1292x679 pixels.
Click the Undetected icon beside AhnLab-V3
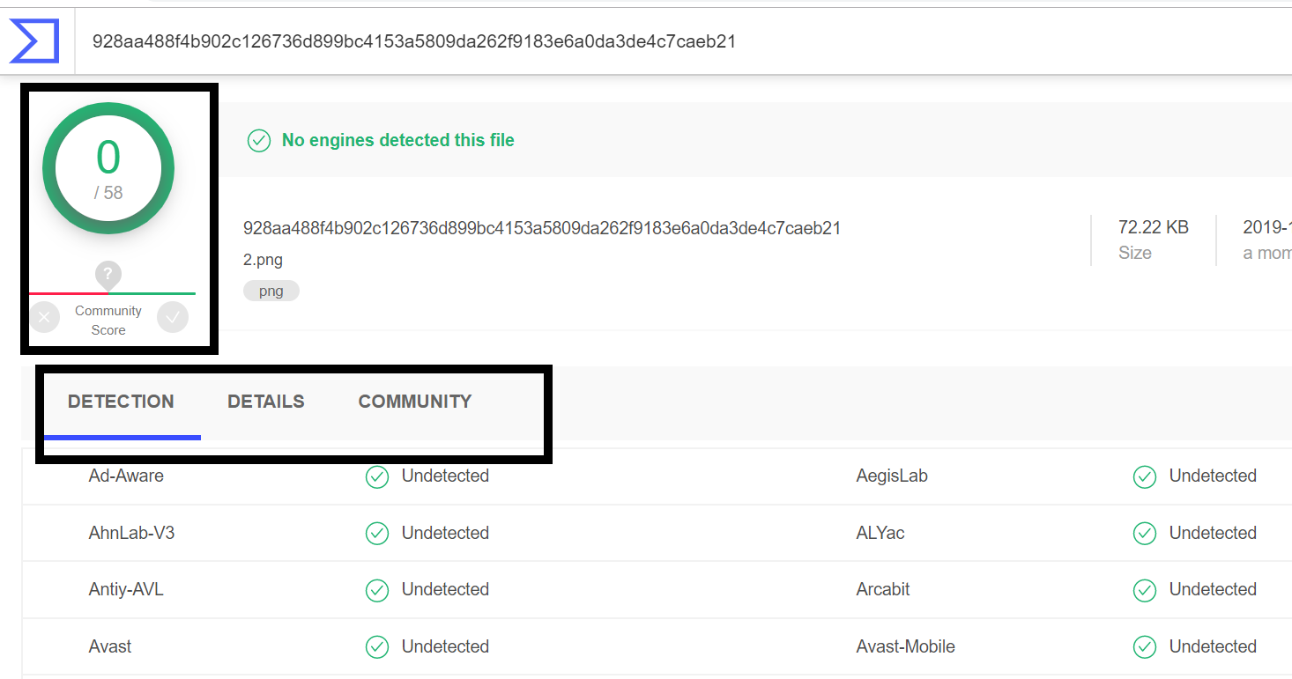click(376, 533)
